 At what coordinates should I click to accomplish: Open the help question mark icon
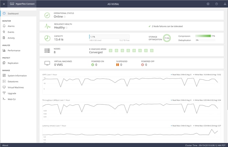tap(216, 4)
